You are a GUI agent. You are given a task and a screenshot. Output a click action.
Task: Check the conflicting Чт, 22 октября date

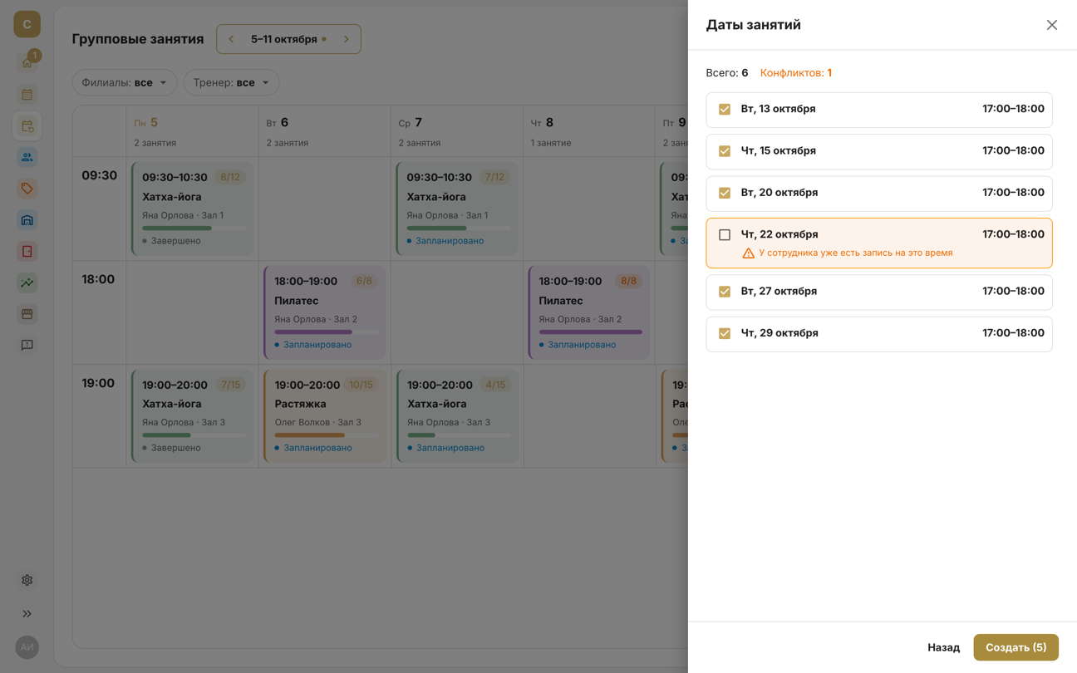tap(725, 235)
